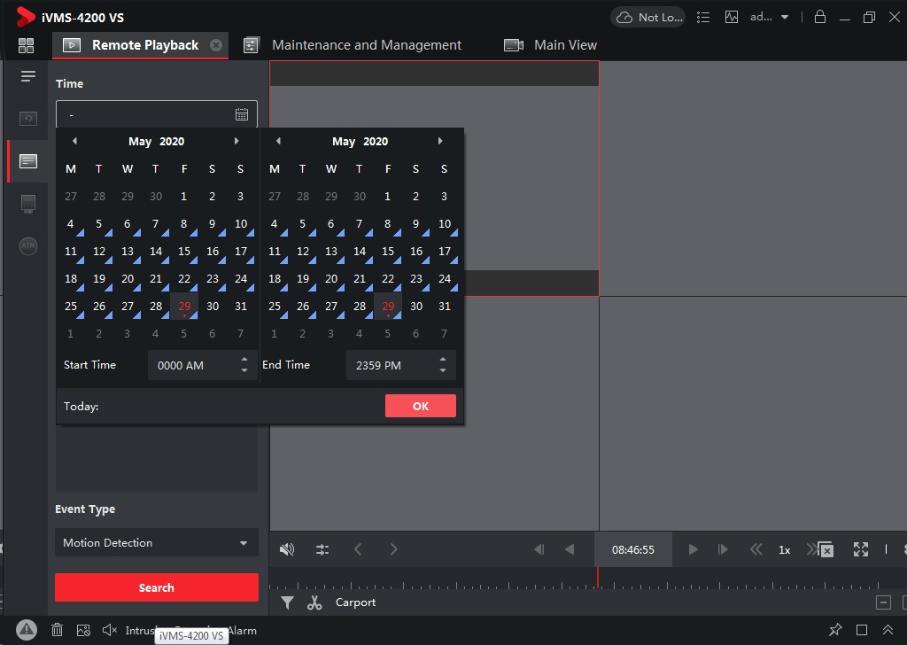907x645 pixels.
Task: Toggle full screen playback view
Action: pyautogui.click(x=860, y=549)
